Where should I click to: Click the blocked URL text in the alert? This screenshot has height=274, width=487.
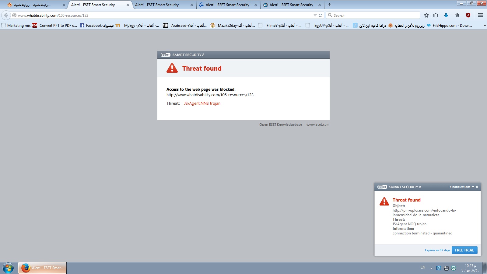click(x=210, y=95)
